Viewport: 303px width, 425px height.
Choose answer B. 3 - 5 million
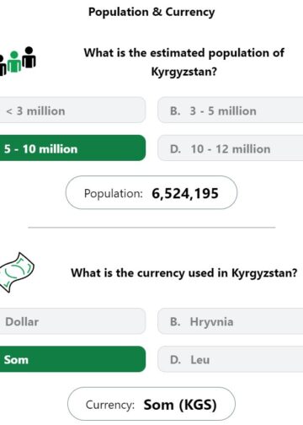click(231, 110)
